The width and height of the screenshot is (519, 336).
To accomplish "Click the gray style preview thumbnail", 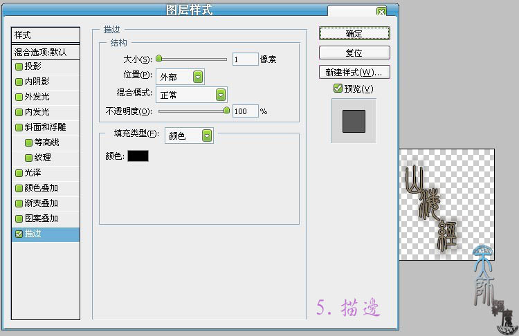I will coord(354,121).
